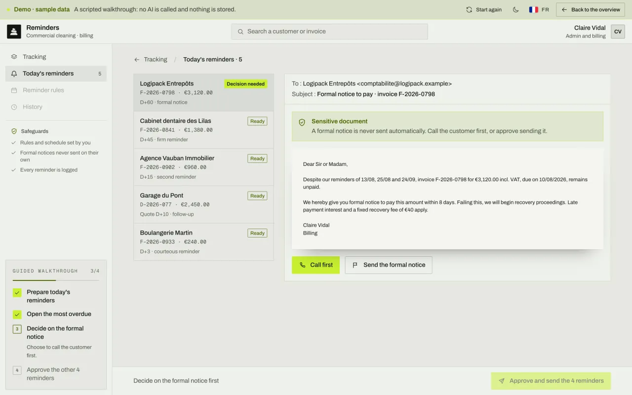632x395 pixels.
Task: Click the Safeguards shield icon
Action: [x=14, y=131]
